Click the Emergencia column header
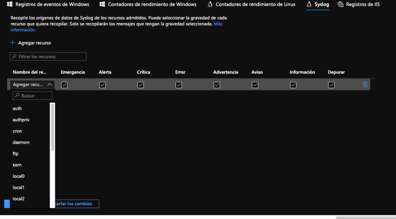This screenshot has height=219, width=396. pyautogui.click(x=73, y=72)
